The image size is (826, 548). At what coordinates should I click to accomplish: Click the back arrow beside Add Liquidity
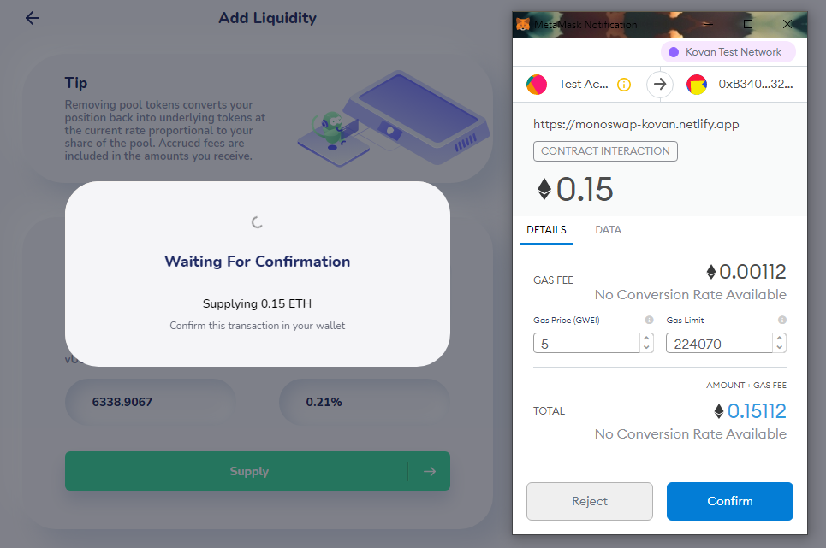tap(32, 18)
